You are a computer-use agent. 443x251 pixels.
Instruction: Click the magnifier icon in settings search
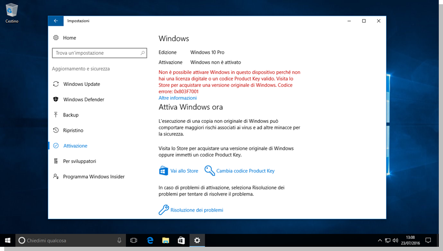tap(142, 53)
